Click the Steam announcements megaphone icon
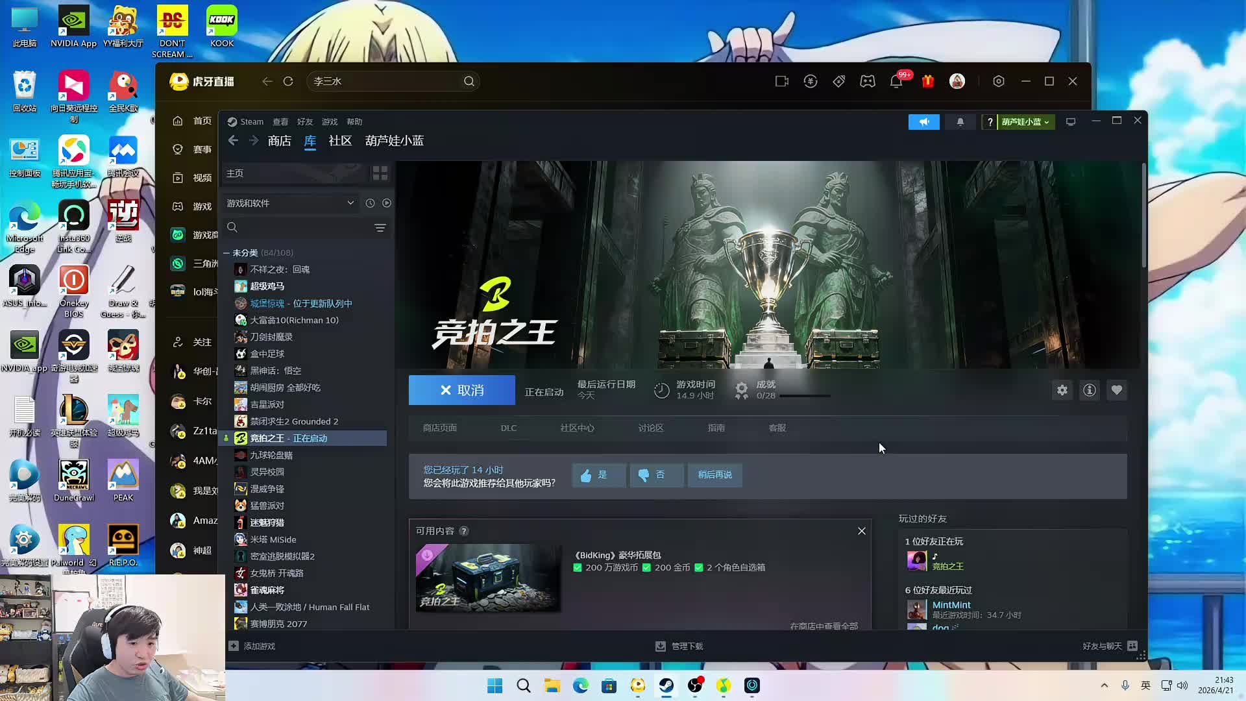1246x701 pixels. tap(923, 122)
